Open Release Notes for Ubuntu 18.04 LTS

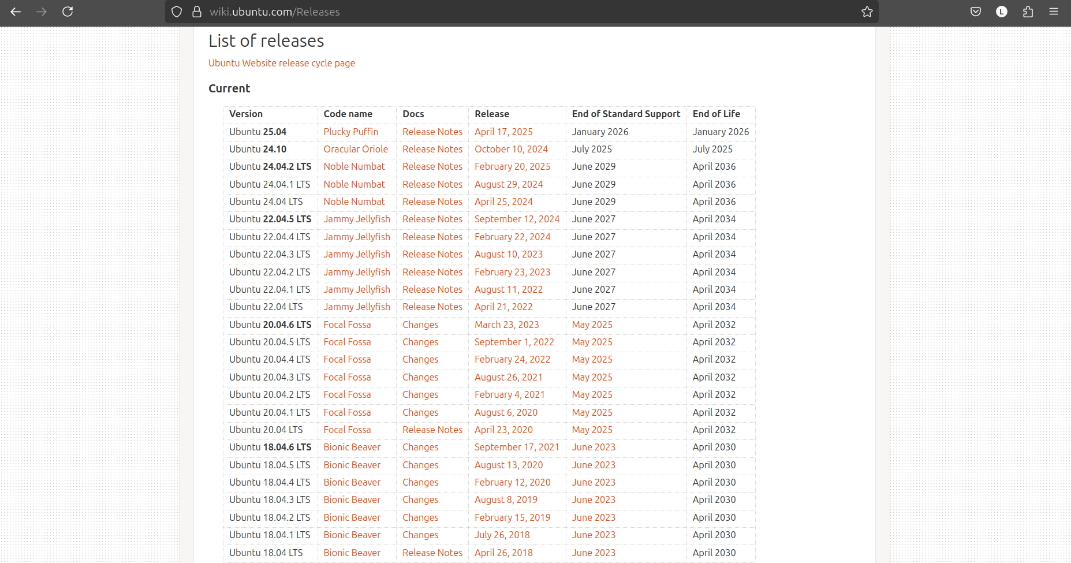(x=432, y=553)
